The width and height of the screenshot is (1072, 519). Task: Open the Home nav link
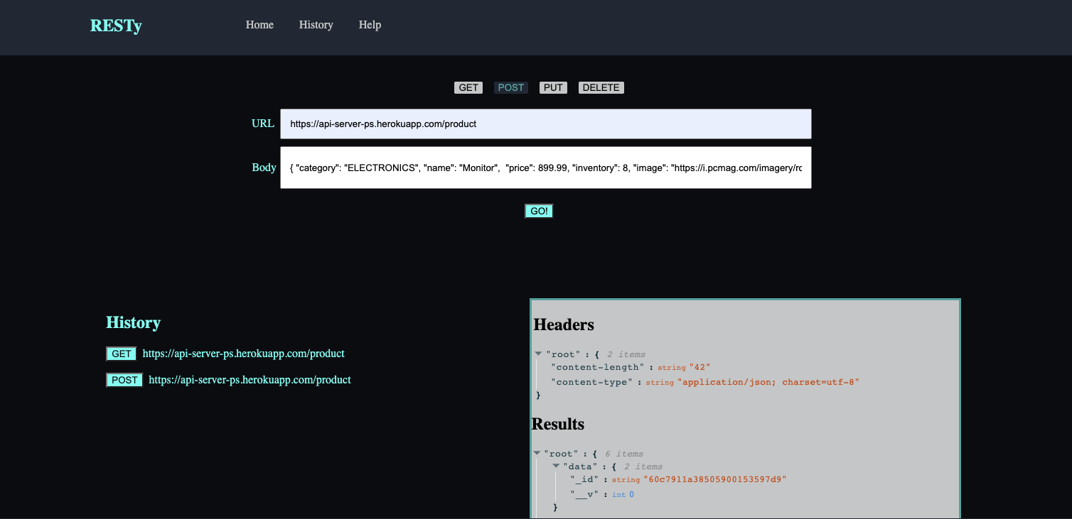pyautogui.click(x=259, y=25)
